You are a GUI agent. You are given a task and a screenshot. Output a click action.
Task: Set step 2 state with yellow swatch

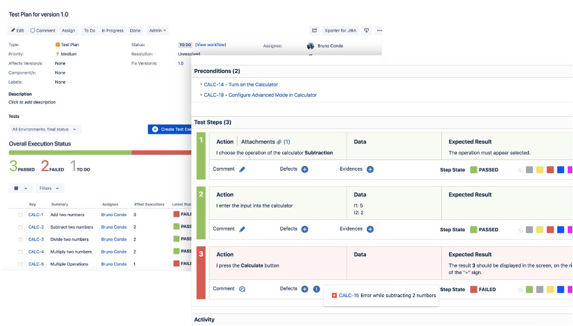(540, 230)
